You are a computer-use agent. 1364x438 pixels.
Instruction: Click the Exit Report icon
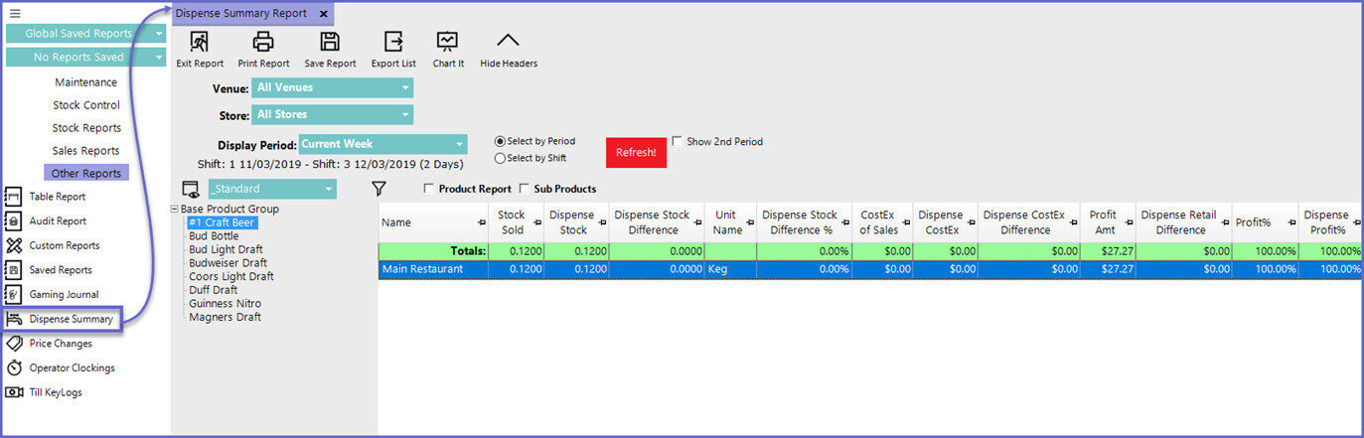200,42
